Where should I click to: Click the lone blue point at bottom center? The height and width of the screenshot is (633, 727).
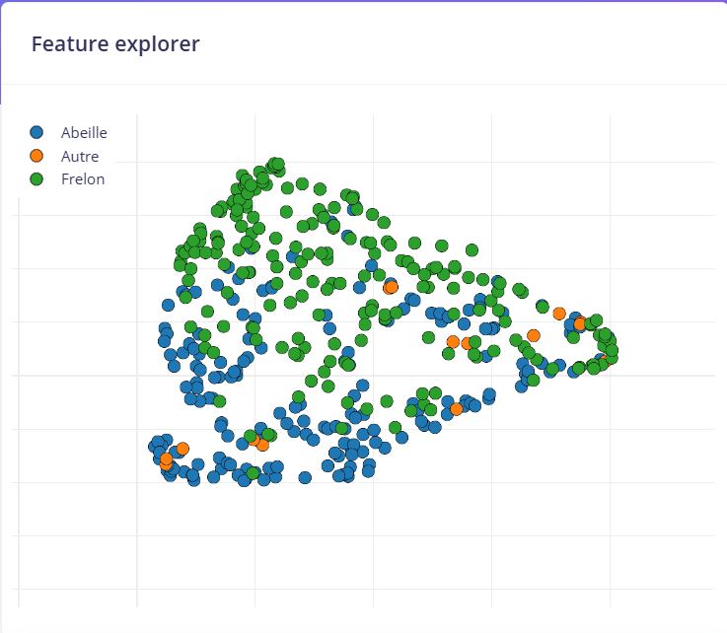click(x=305, y=477)
